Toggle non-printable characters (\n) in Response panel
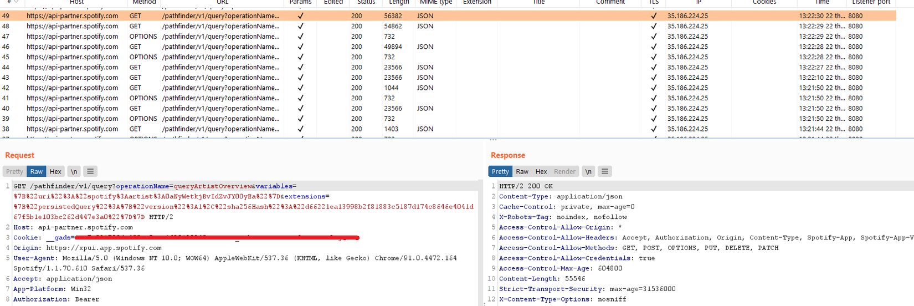The height and width of the screenshot is (306, 914). click(588, 171)
